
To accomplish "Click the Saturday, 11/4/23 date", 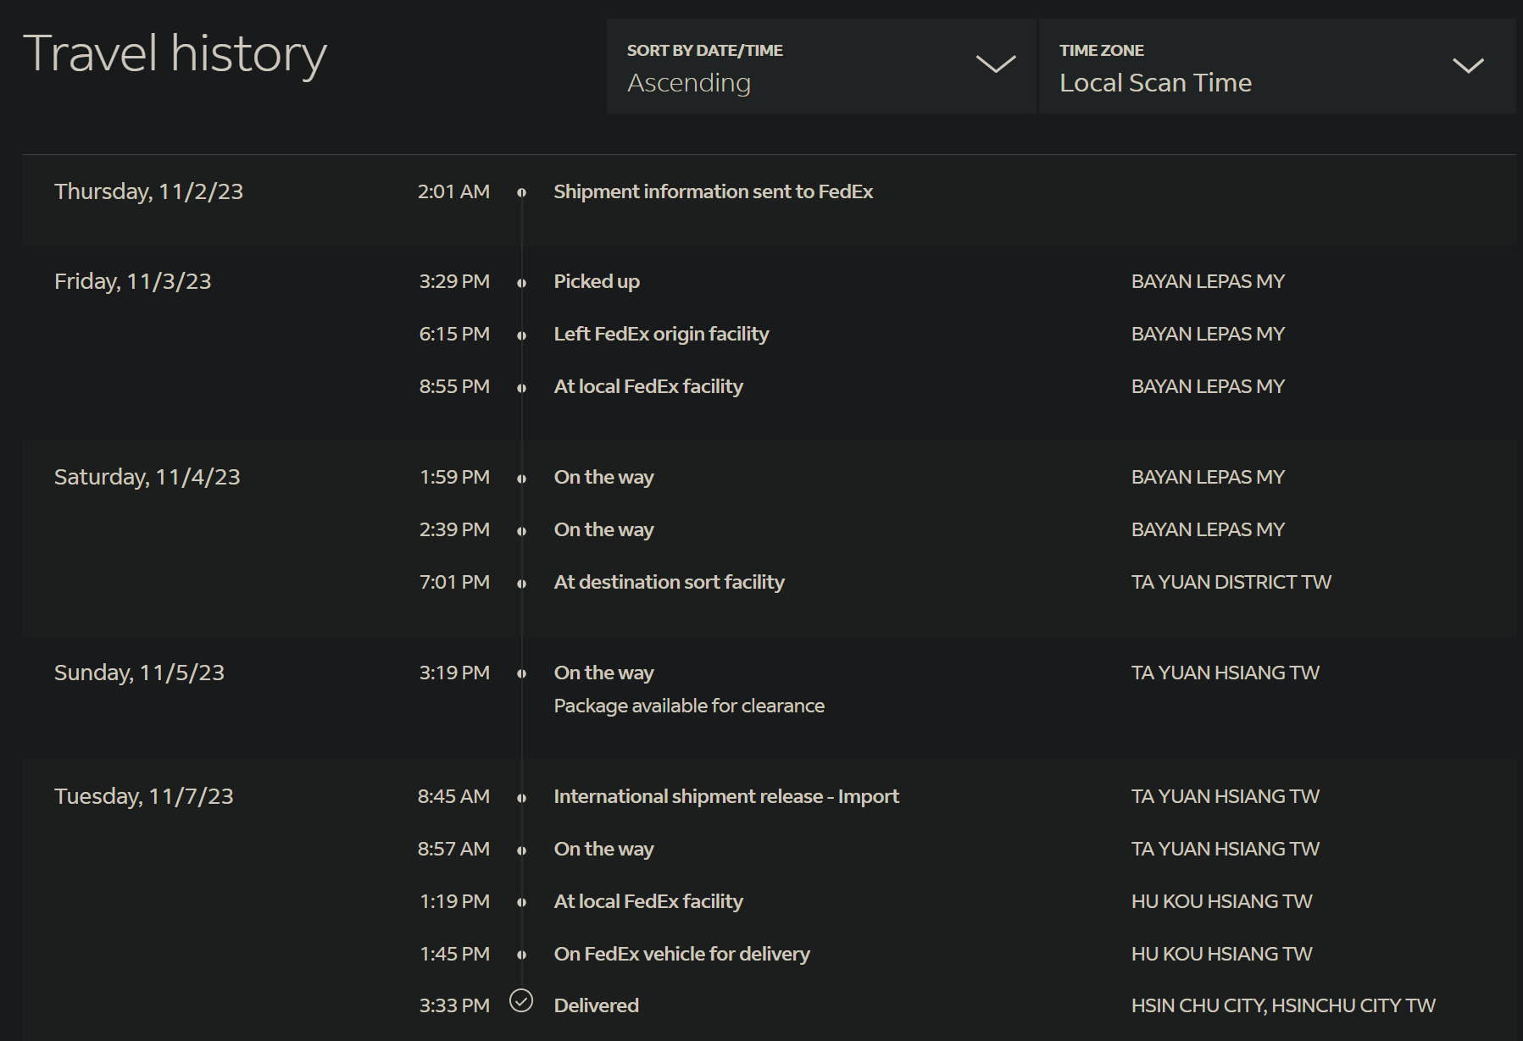I will (147, 478).
